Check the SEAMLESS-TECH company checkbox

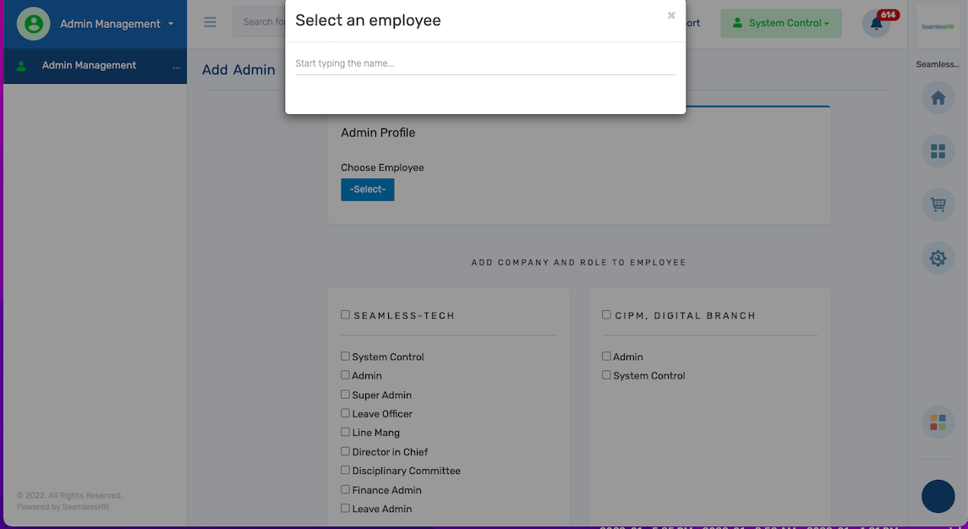pos(345,314)
